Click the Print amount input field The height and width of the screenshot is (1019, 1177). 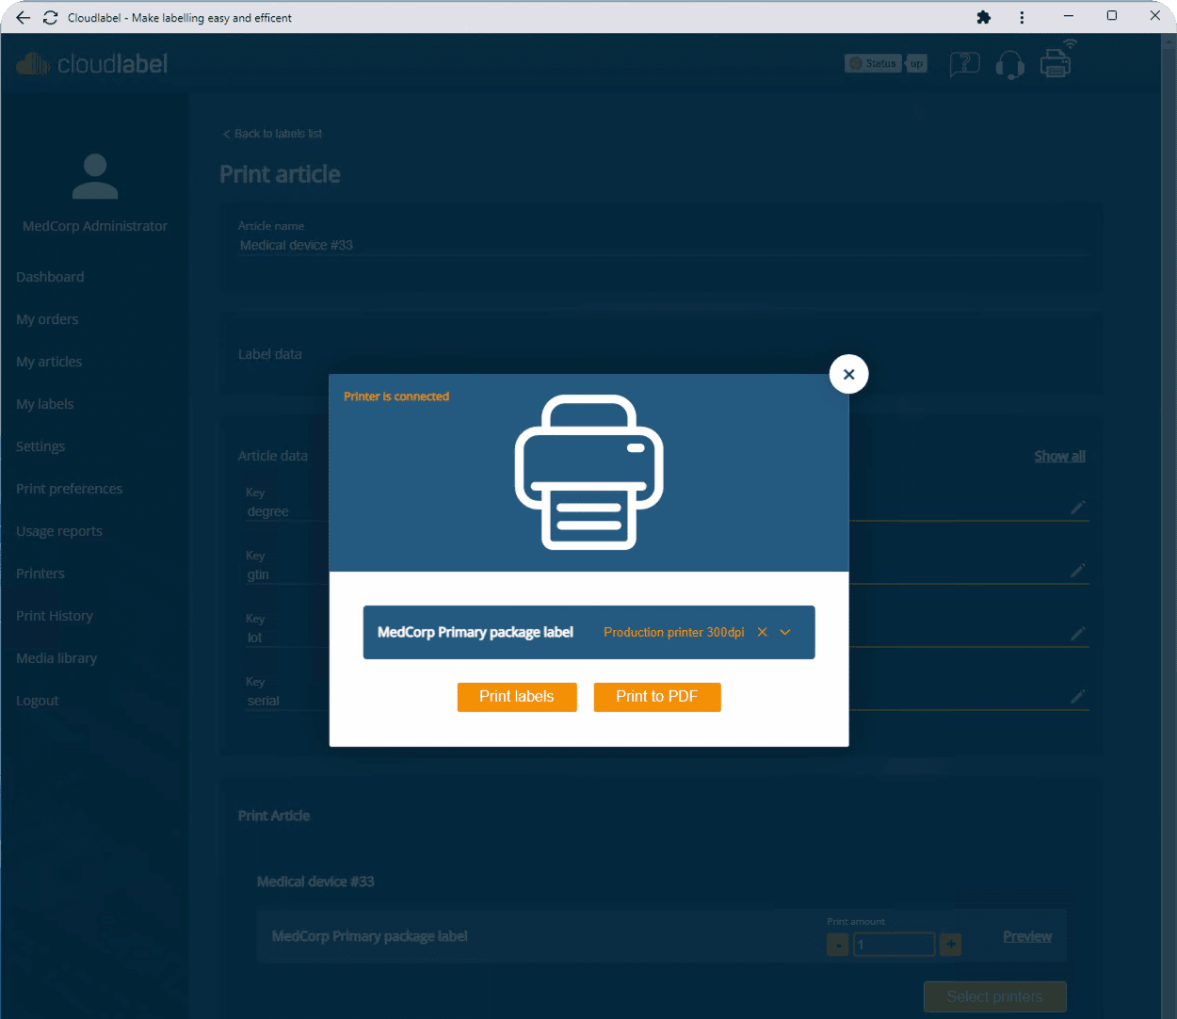893,944
